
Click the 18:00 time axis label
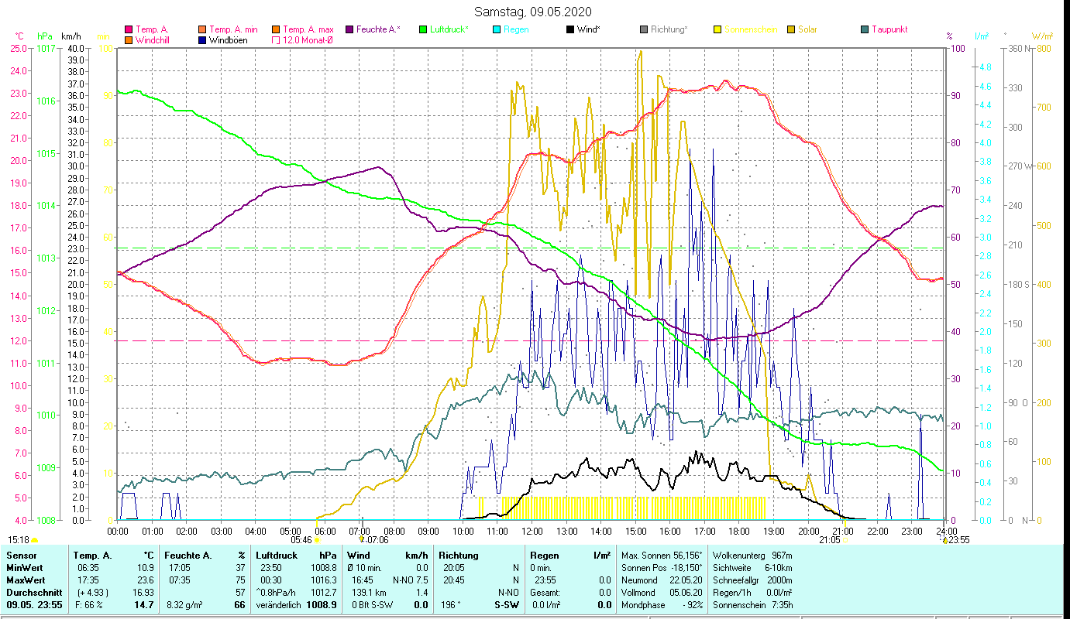point(739,531)
